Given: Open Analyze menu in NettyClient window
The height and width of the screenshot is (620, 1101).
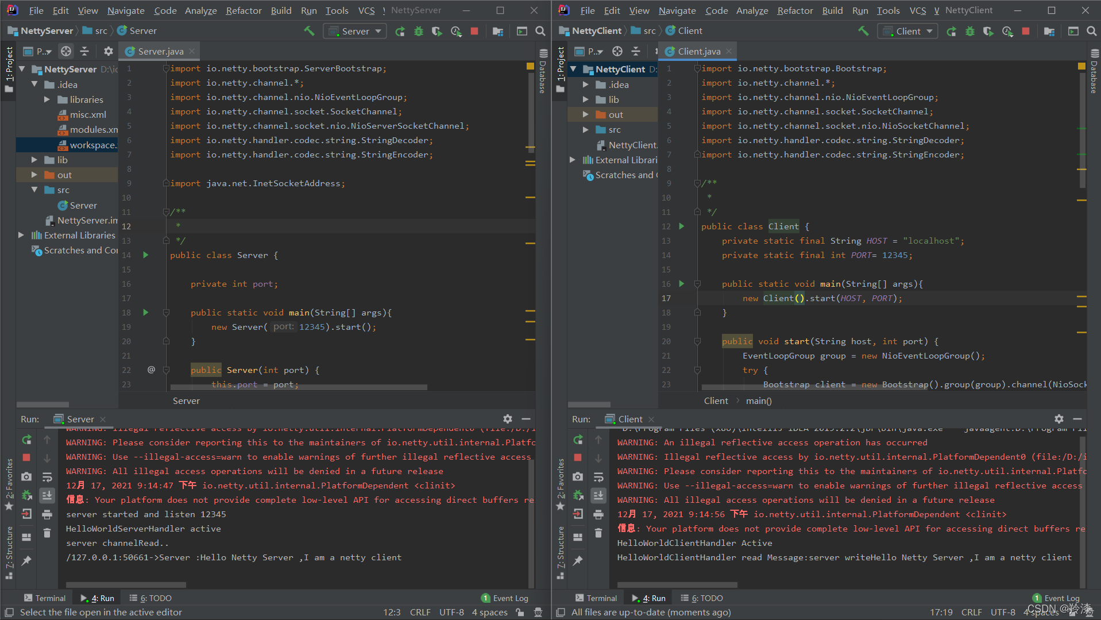Looking at the screenshot, I should point(752,10).
